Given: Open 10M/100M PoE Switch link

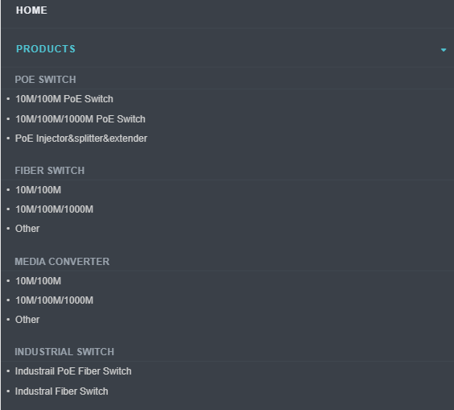Looking at the screenshot, I should (64, 99).
